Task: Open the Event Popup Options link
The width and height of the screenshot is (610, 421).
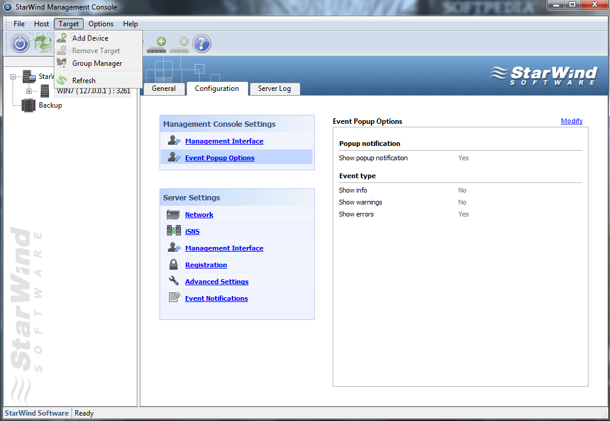Action: (x=220, y=158)
